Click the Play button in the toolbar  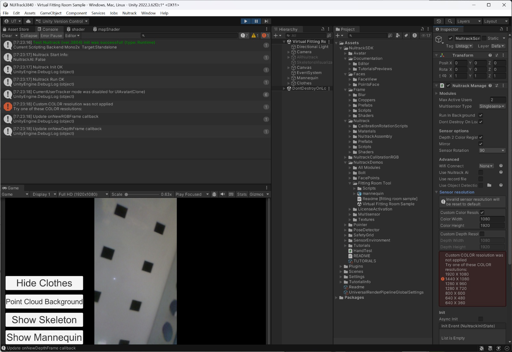245,21
